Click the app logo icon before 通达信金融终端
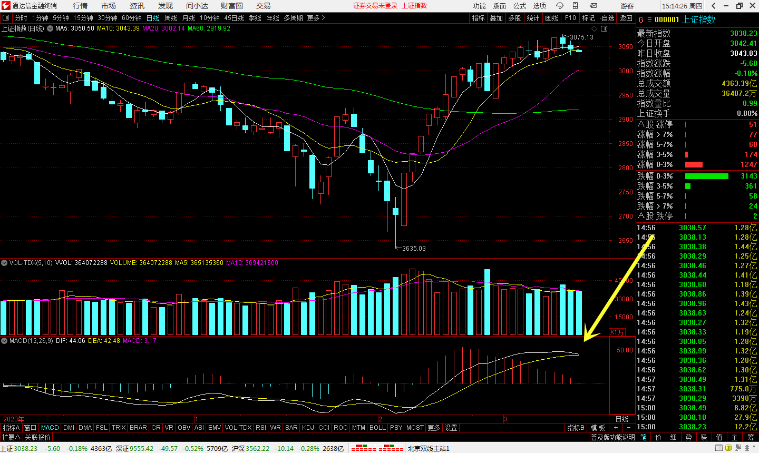This screenshot has height=453, width=759. click(6, 6)
